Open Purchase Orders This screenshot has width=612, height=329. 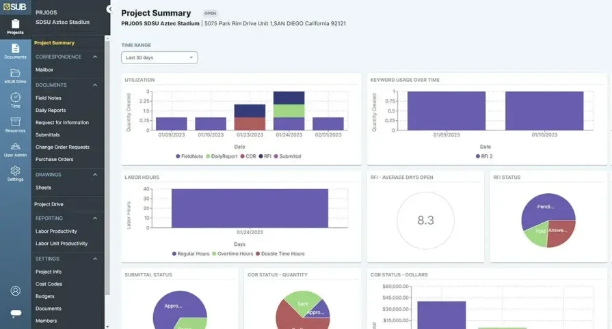tap(54, 160)
